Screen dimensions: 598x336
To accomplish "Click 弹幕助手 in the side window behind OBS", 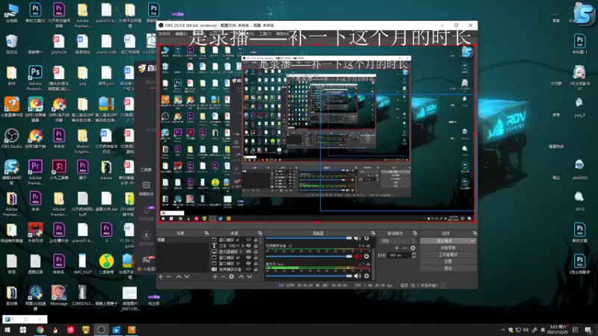I will (x=146, y=189).
